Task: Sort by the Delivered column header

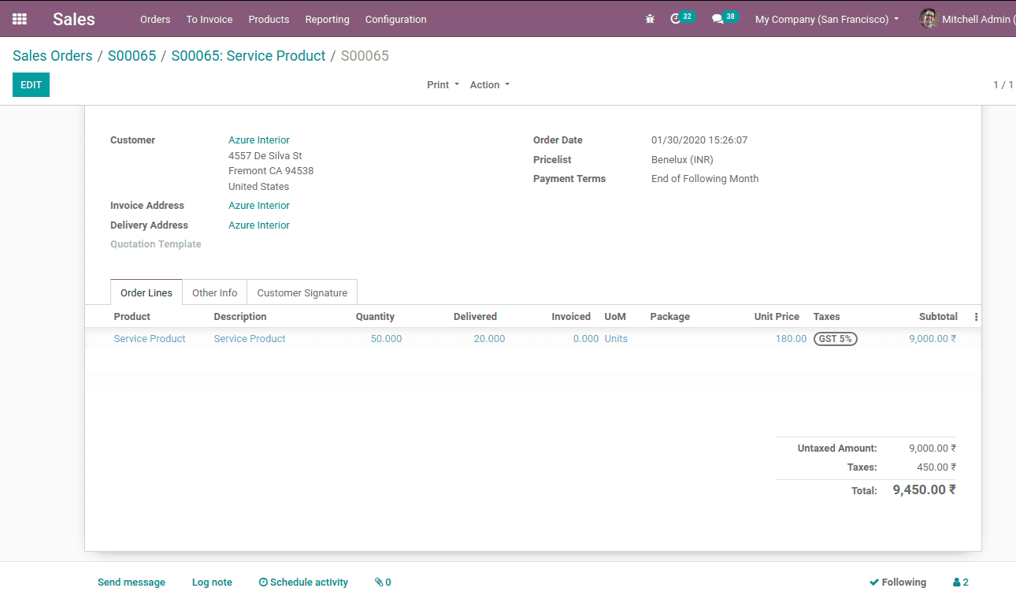Action: click(x=475, y=317)
